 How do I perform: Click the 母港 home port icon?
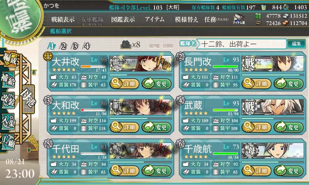point(29,99)
